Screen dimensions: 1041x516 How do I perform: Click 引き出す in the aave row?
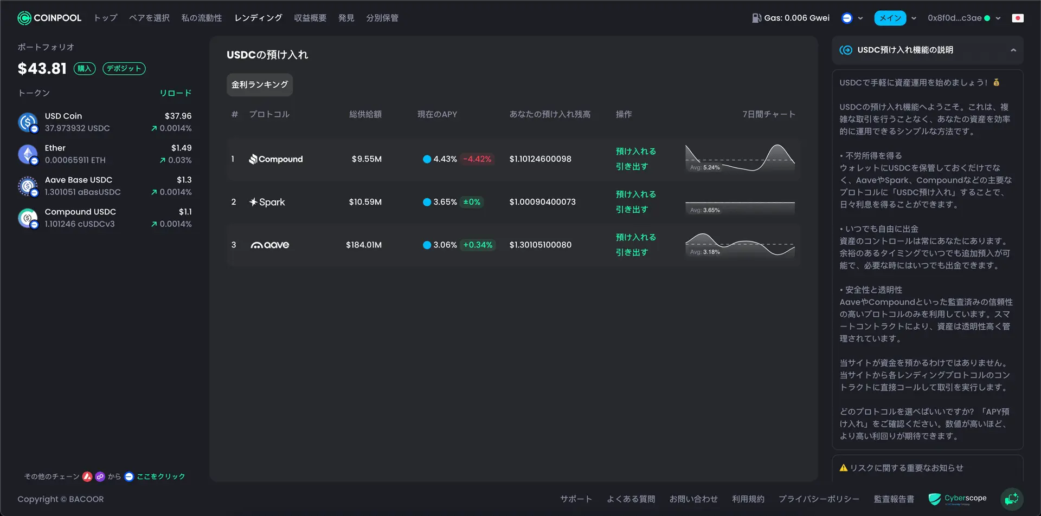click(632, 252)
